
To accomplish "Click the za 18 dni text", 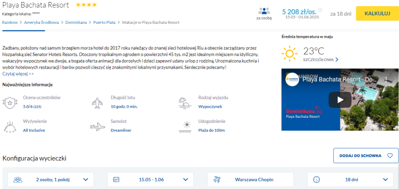I will (341, 14).
